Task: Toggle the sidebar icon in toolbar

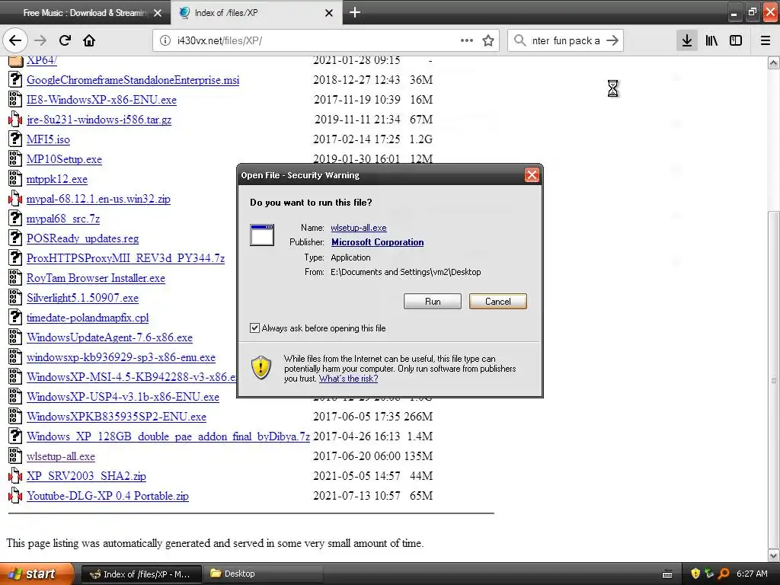Action: click(x=736, y=40)
